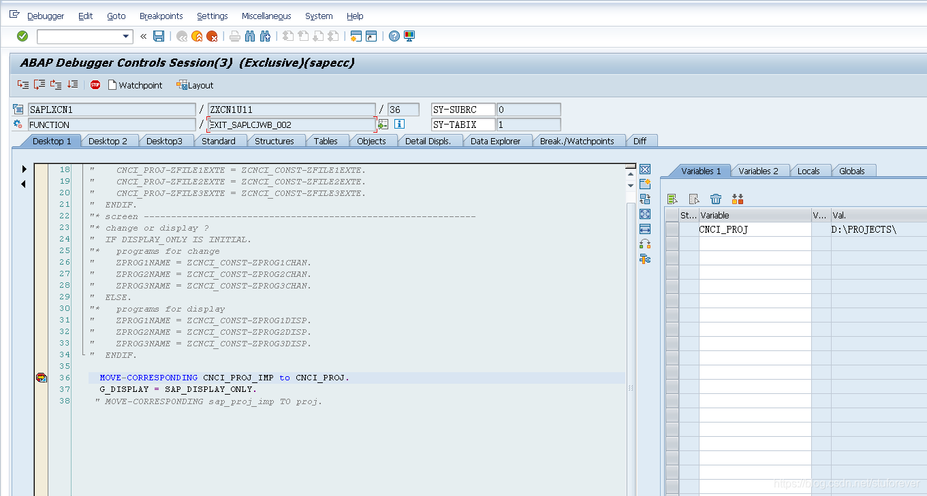Click the Step Into (single step) icon
This screenshot has height=496, width=927.
[24, 85]
